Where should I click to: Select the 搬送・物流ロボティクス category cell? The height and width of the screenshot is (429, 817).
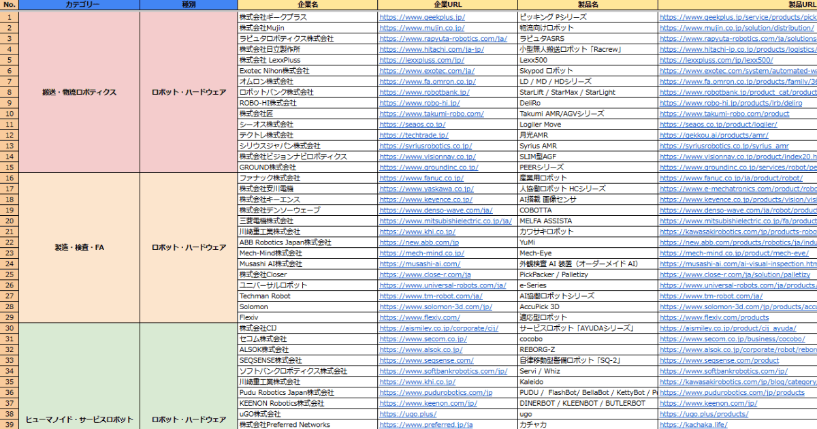(80, 92)
